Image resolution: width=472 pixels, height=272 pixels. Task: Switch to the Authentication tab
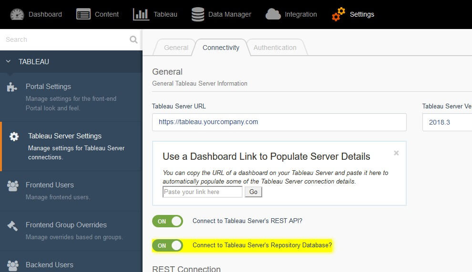coord(275,48)
